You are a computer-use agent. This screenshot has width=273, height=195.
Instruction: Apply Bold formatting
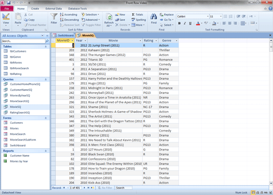pyautogui.click(x=180, y=23)
